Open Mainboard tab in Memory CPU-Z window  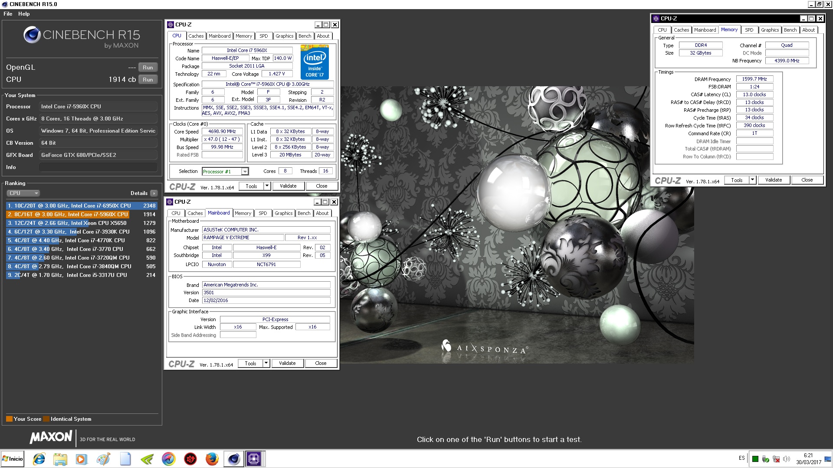(x=705, y=30)
